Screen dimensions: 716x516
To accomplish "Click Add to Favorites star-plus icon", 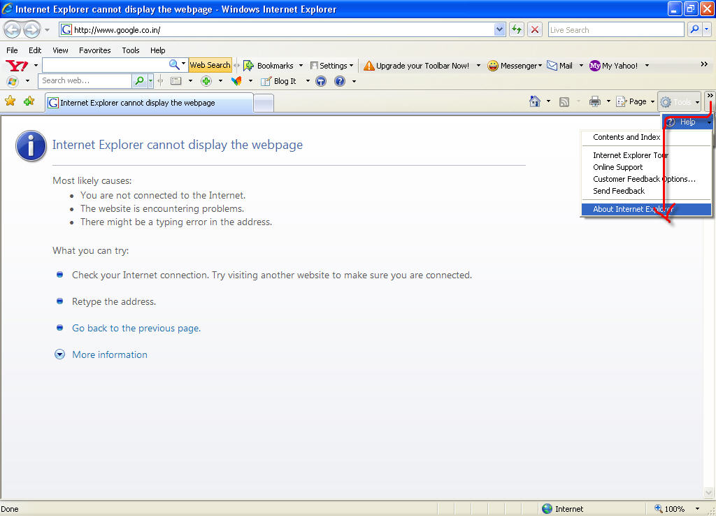I will pos(29,101).
